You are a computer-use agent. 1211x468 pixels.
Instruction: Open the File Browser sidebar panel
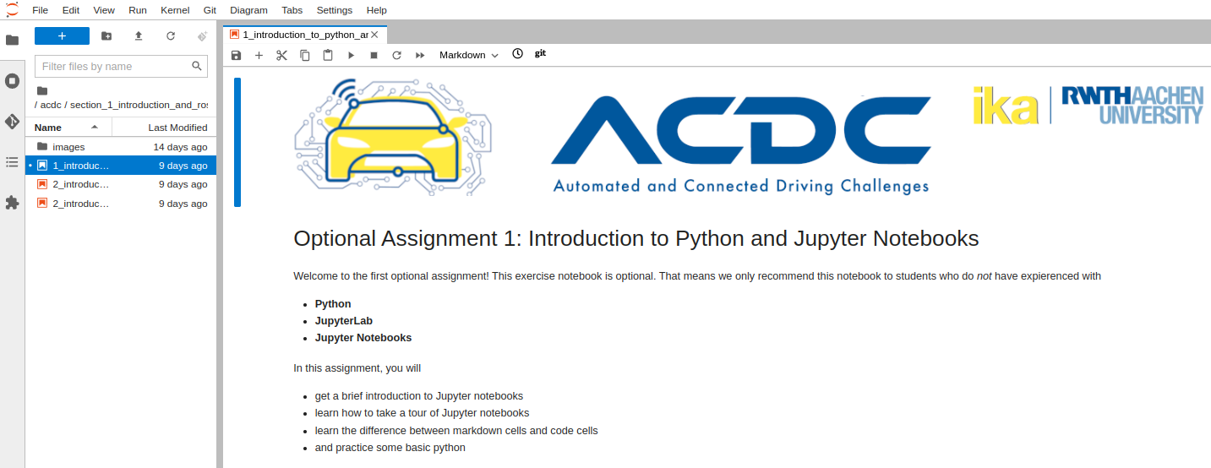(12, 40)
